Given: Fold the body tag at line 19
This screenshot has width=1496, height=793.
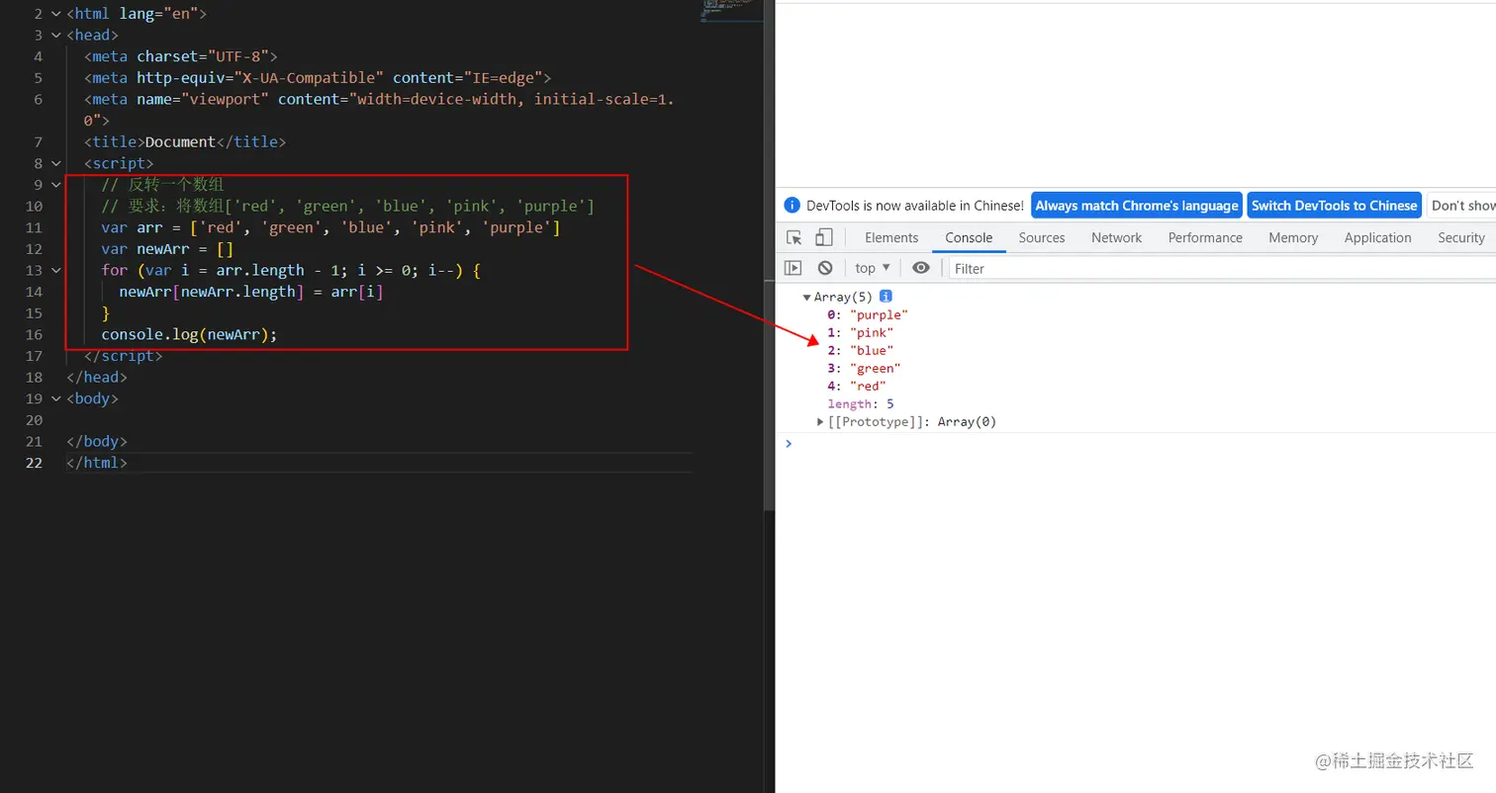Looking at the screenshot, I should tap(55, 398).
